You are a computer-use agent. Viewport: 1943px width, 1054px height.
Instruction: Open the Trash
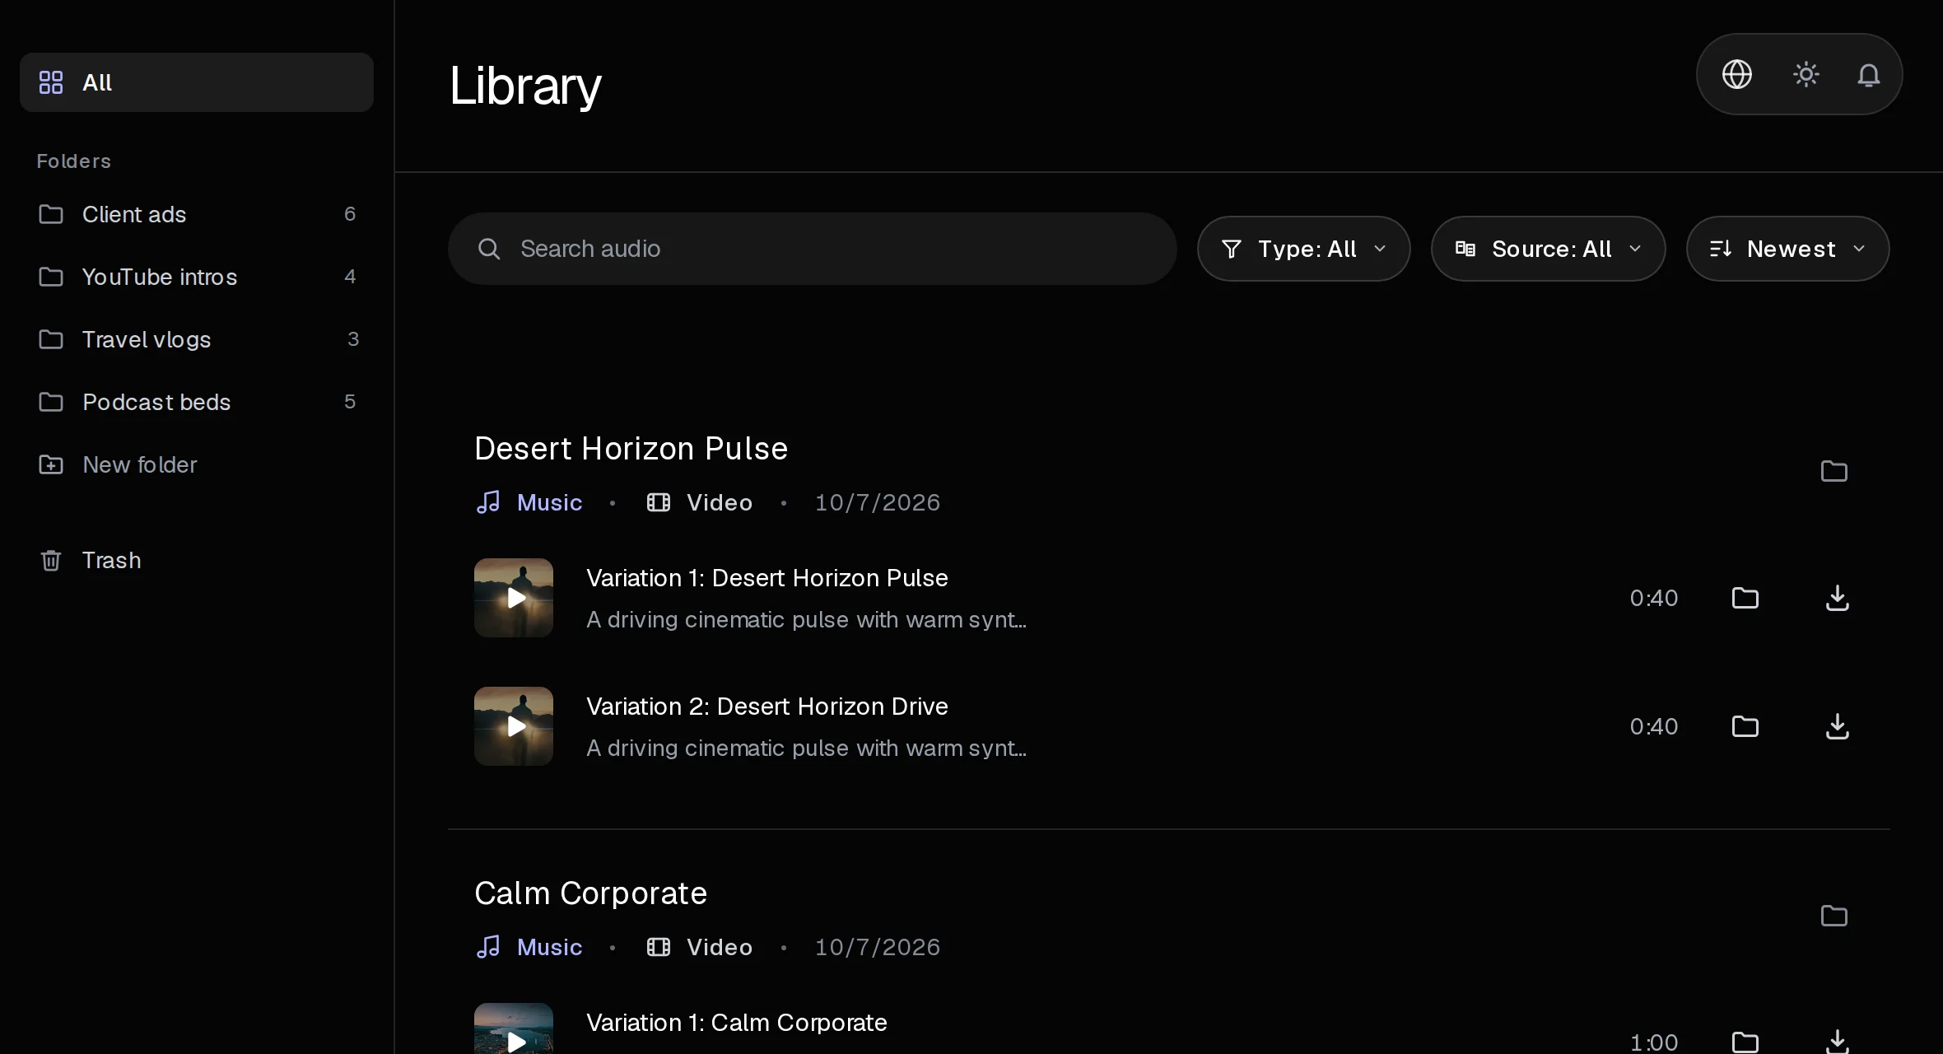click(197, 560)
